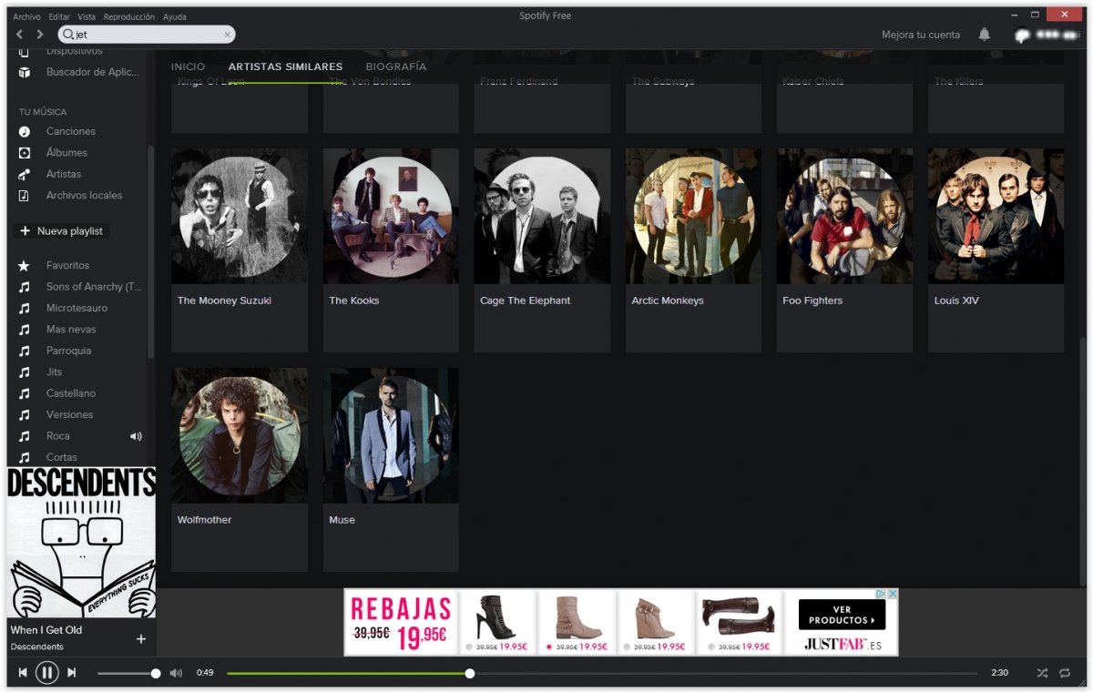Open the Editar menu
This screenshot has width=1093, height=693.
coord(59,16)
